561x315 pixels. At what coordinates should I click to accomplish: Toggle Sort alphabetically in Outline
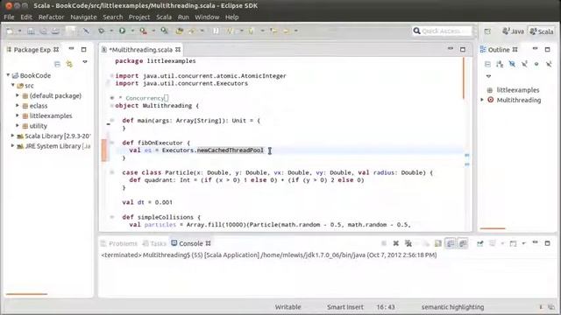pyautogui.click(x=500, y=64)
